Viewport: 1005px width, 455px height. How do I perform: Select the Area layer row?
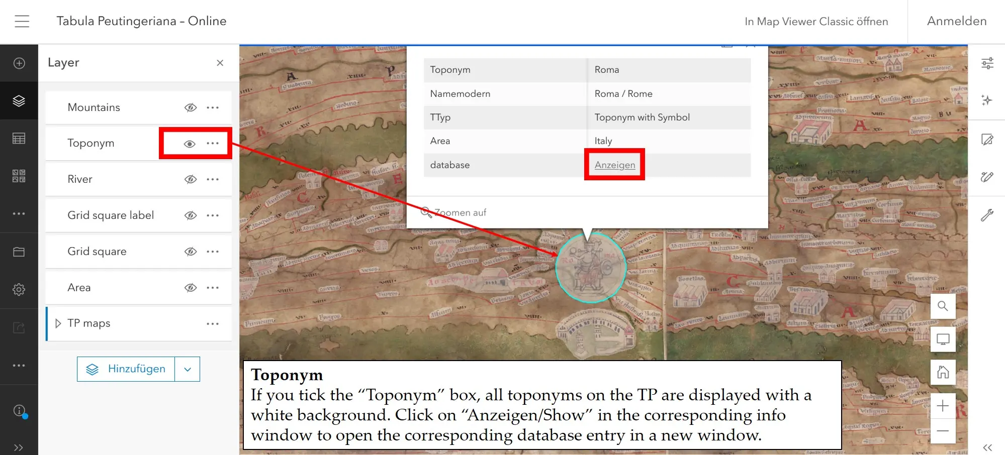coord(138,288)
